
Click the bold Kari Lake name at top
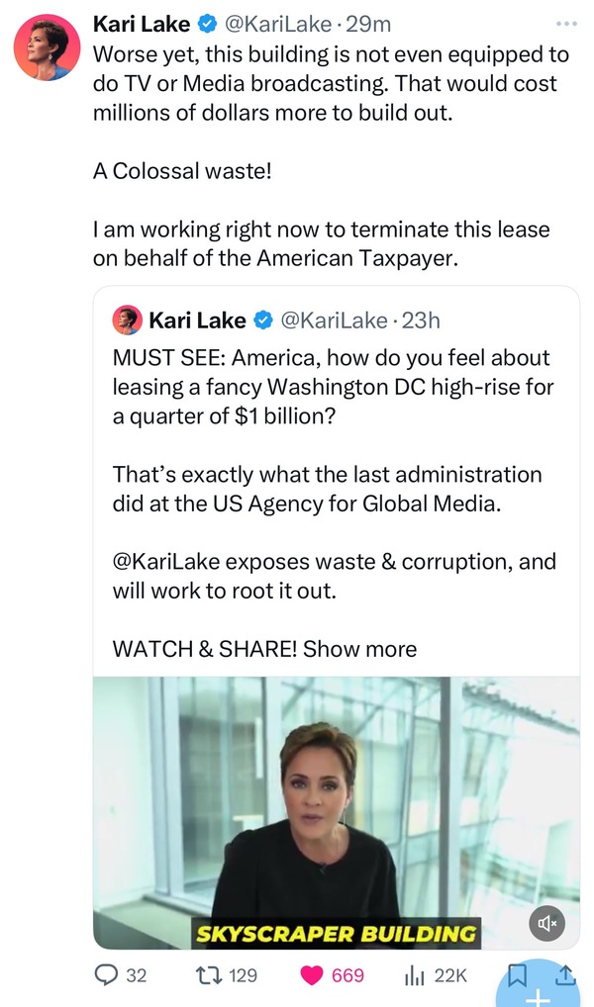coord(145,22)
